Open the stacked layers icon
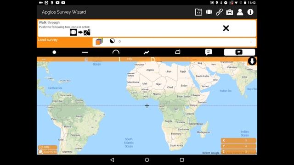Screen dimensions: 294x165 tap(99, 41)
